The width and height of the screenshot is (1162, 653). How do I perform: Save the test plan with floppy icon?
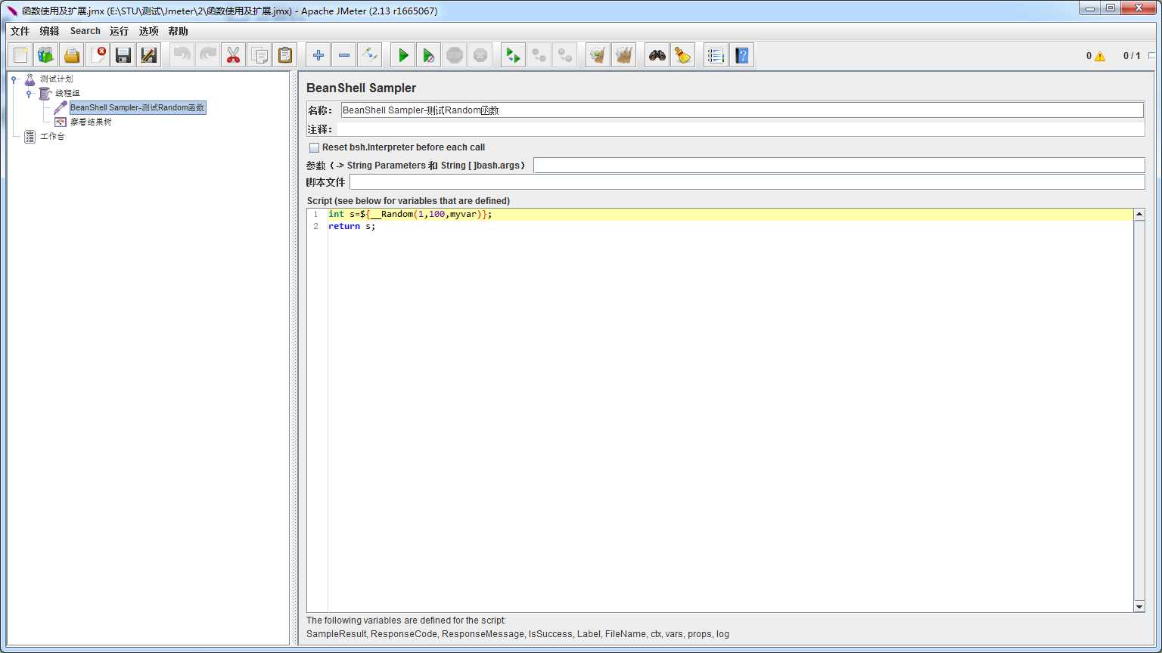(123, 55)
